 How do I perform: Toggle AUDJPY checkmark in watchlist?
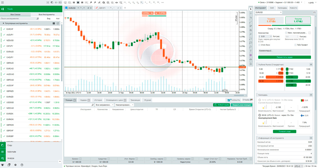[4, 35]
